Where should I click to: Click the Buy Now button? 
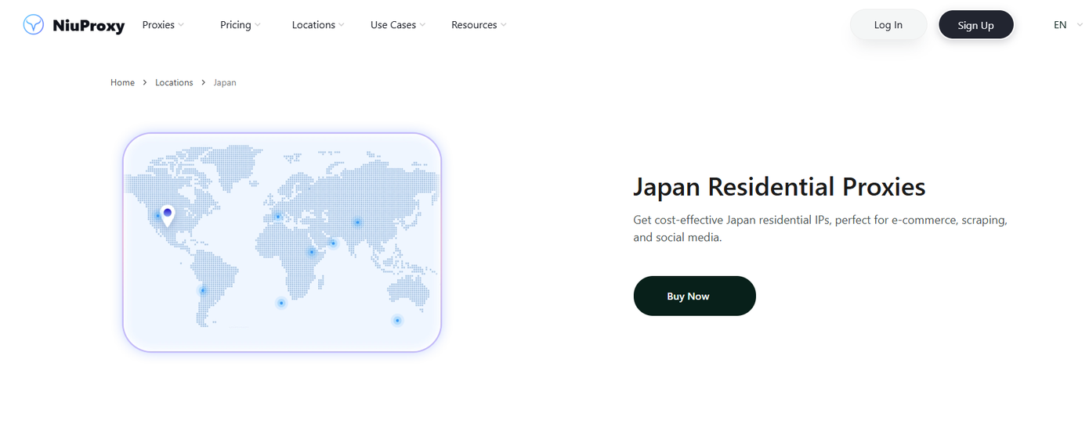pyautogui.click(x=694, y=296)
